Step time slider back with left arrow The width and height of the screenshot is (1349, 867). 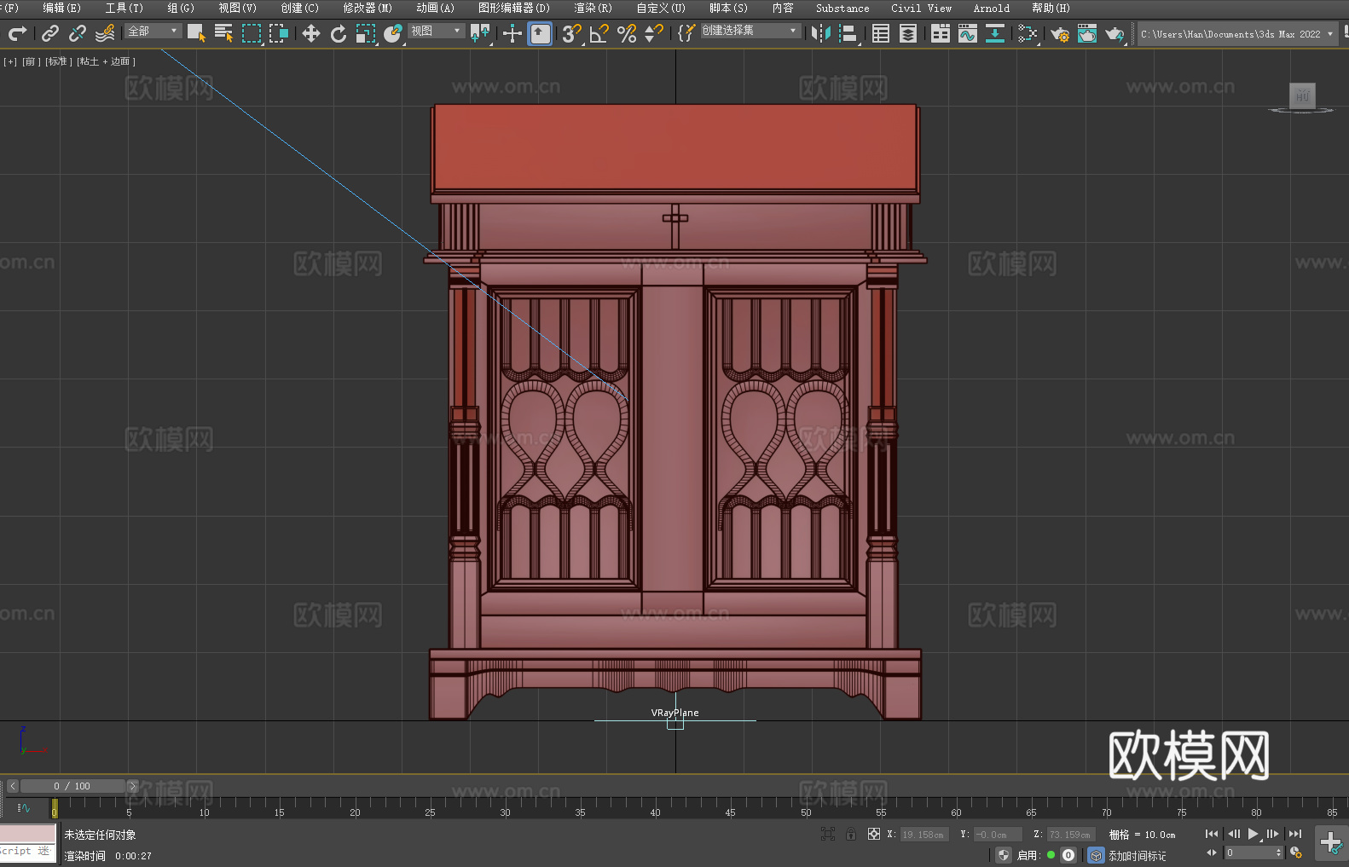click(x=12, y=786)
